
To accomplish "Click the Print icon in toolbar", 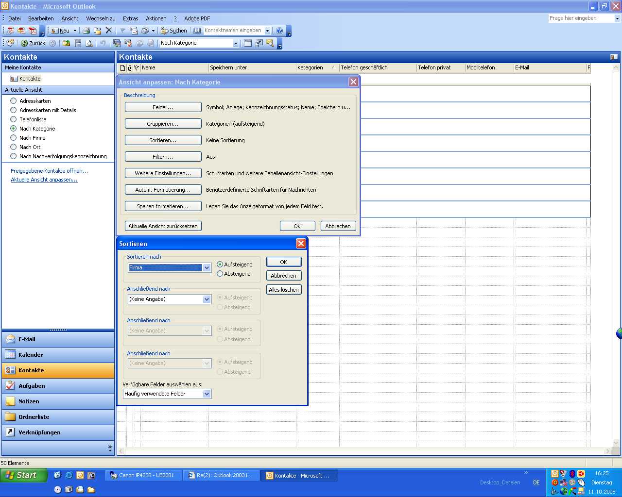I will [86, 31].
